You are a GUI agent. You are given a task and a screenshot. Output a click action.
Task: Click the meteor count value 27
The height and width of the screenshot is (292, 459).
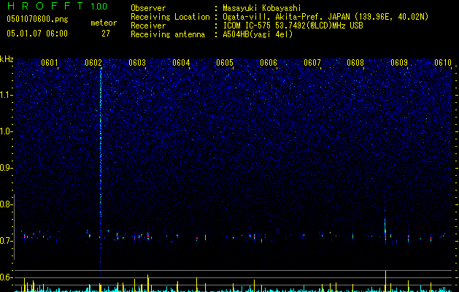[x=106, y=34]
